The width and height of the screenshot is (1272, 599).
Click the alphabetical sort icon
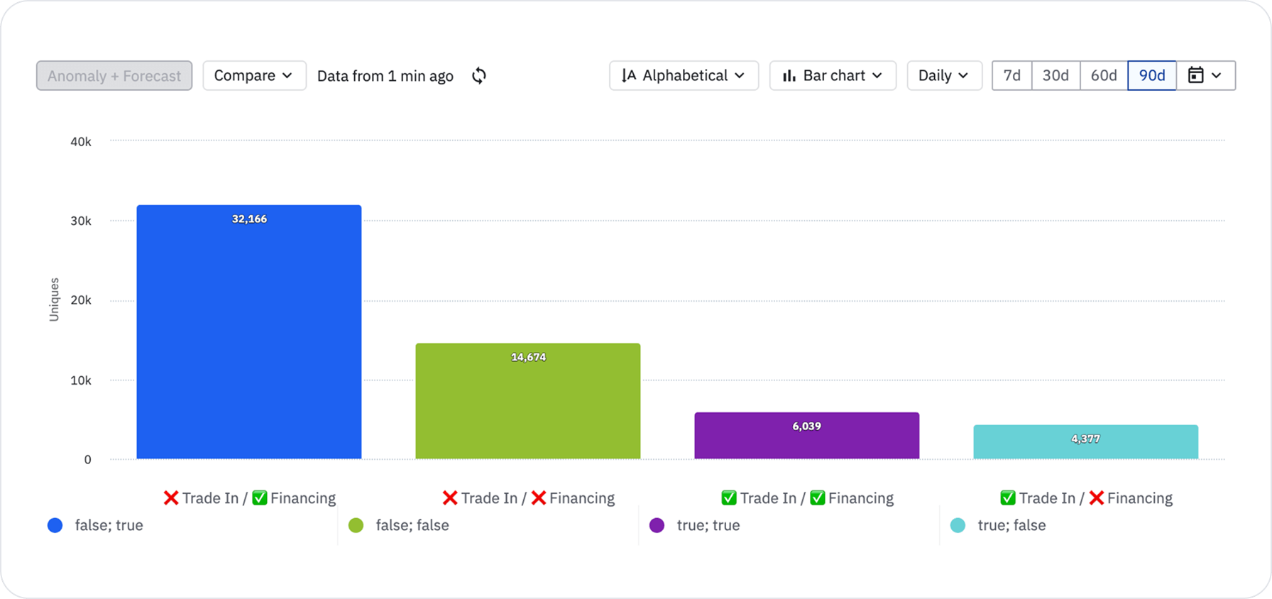point(629,76)
